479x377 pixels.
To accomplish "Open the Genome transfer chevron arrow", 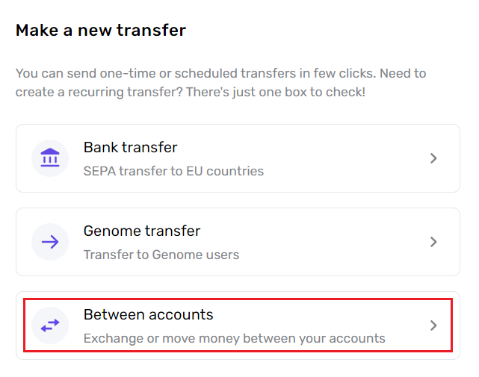I will (433, 242).
